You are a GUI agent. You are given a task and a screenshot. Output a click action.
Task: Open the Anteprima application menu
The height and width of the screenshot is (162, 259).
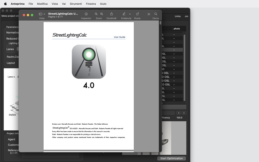(x=17, y=4)
